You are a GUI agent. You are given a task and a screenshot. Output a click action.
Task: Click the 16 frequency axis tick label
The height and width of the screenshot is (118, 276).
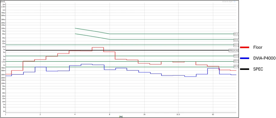[144, 115]
